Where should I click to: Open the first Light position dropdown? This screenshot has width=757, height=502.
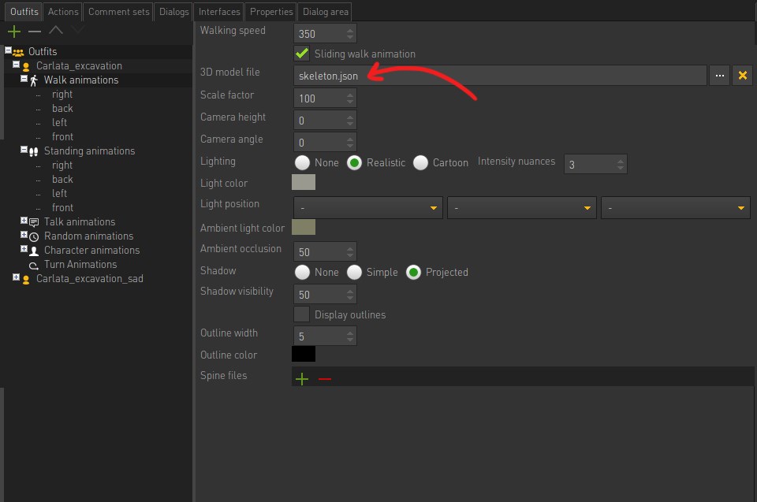pos(368,207)
